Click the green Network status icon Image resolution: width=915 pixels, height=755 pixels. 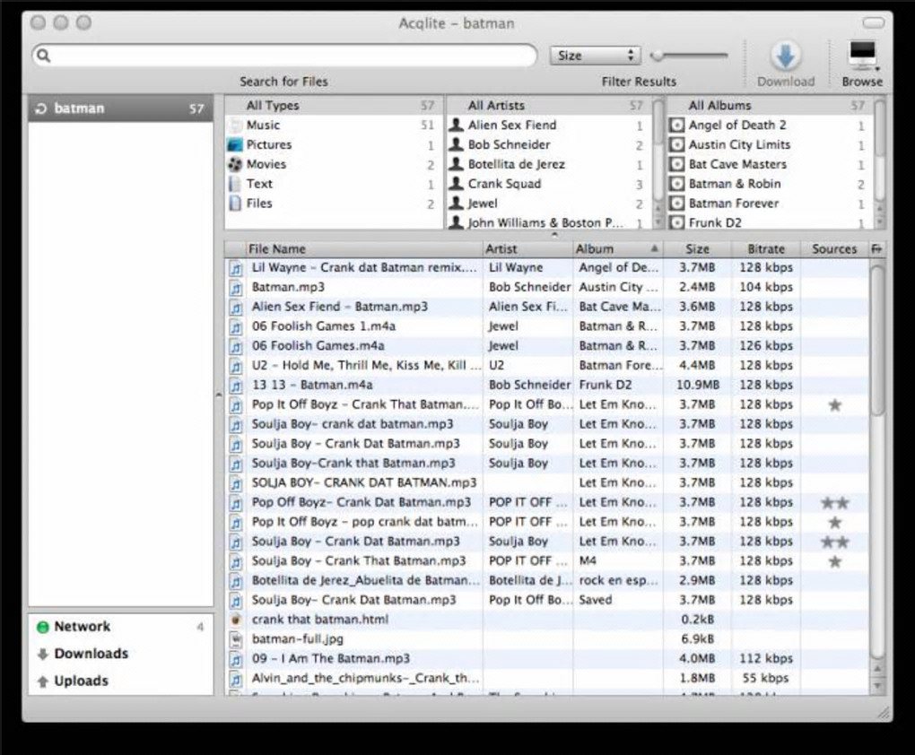pos(42,627)
